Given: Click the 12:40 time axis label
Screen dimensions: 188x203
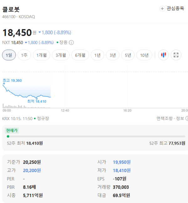Looking at the screenshot, I should [65, 111].
